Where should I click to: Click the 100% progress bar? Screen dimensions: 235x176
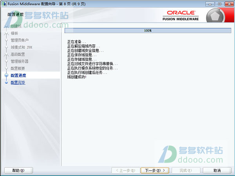148,31
